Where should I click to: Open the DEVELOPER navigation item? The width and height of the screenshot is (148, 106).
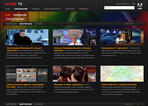pyautogui.click(x=70, y=9)
